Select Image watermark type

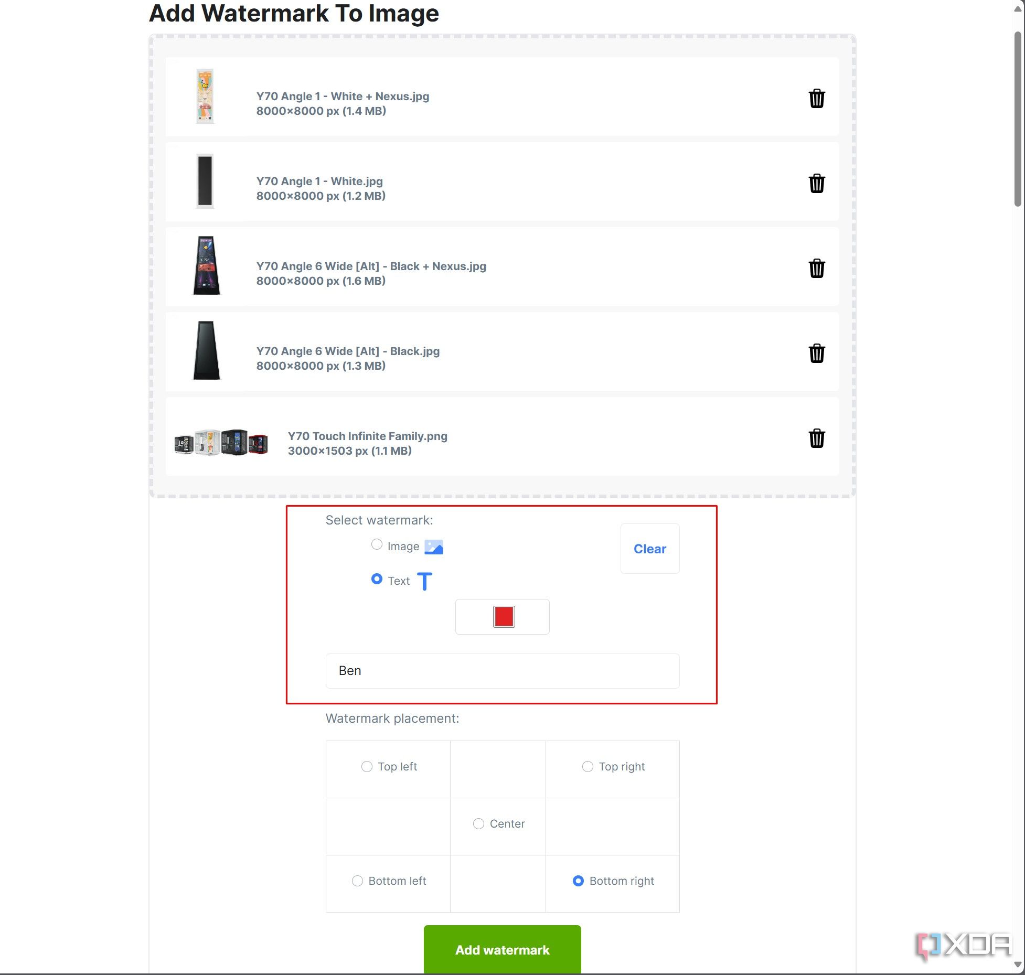coord(376,545)
